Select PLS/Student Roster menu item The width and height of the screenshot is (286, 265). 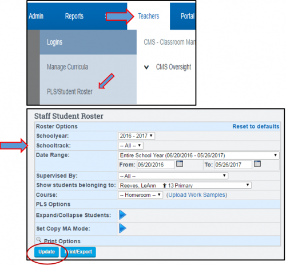[x=70, y=92]
